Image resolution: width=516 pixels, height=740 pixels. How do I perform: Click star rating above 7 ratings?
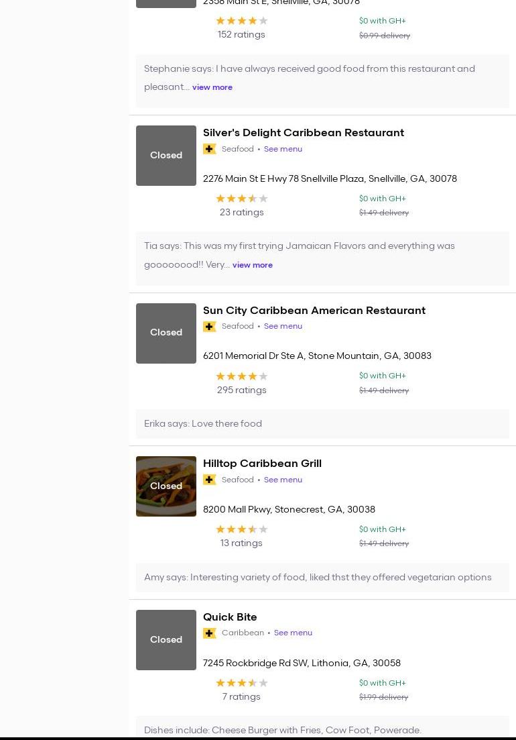click(241, 683)
